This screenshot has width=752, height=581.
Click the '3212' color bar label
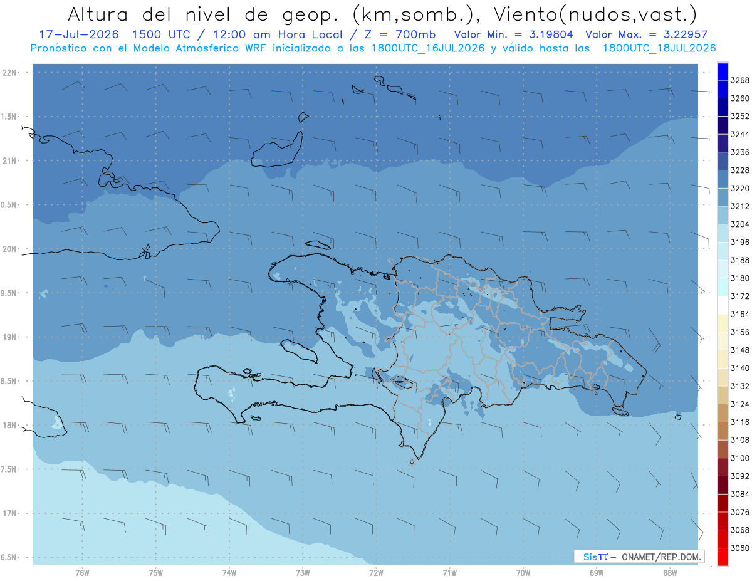pyautogui.click(x=740, y=206)
